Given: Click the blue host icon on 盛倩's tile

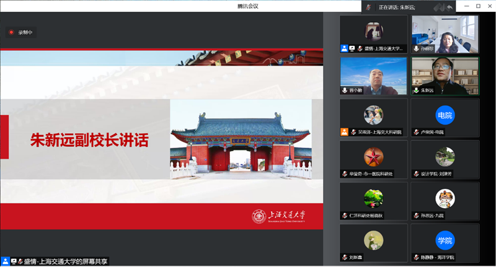Looking at the screenshot, I should point(344,48).
